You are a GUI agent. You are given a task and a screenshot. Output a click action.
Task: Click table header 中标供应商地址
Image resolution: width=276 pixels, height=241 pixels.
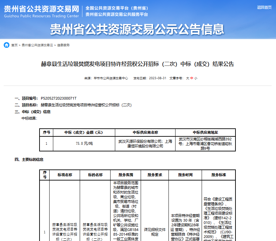(205, 132)
